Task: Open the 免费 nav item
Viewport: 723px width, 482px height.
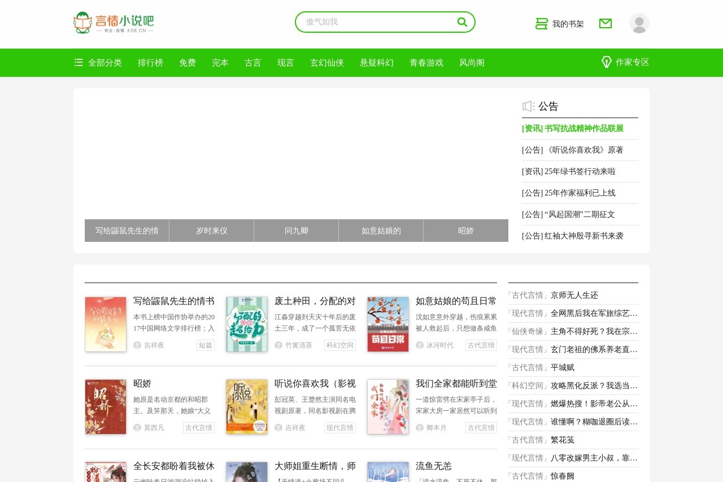Action: pos(188,63)
